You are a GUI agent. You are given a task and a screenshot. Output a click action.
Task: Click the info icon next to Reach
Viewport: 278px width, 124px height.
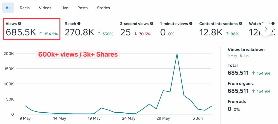[79, 24]
